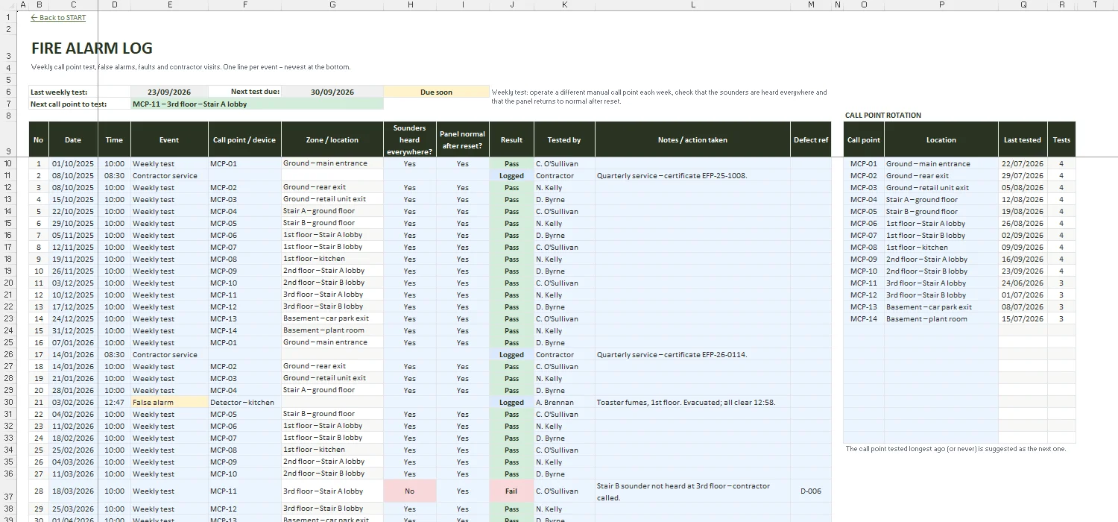
Task: Click the Event column header
Action: coord(169,139)
